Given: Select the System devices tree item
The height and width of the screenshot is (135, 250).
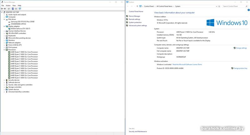Looking at the screenshot, I should point(14,89).
